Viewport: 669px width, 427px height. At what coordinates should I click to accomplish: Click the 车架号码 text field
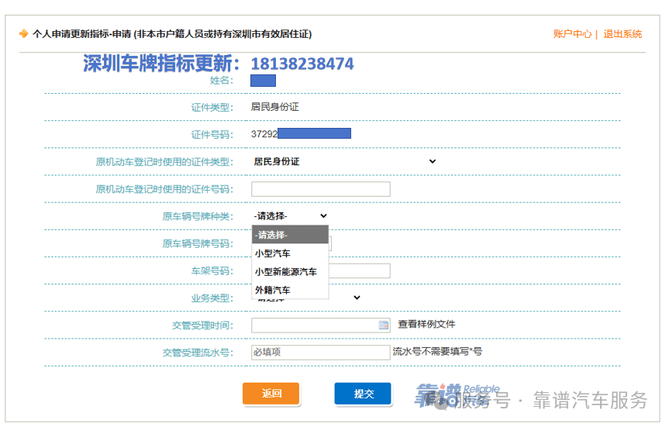coord(359,270)
